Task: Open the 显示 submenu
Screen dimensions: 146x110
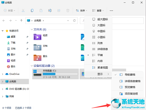Action: (98, 74)
